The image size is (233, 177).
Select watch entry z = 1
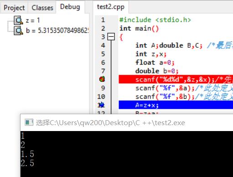click(33, 20)
